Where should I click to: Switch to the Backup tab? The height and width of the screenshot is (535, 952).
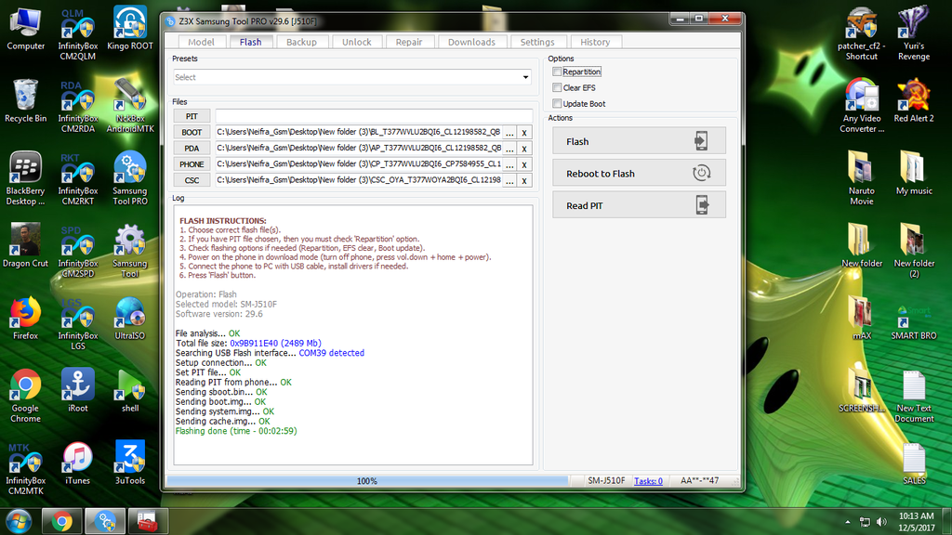point(301,42)
